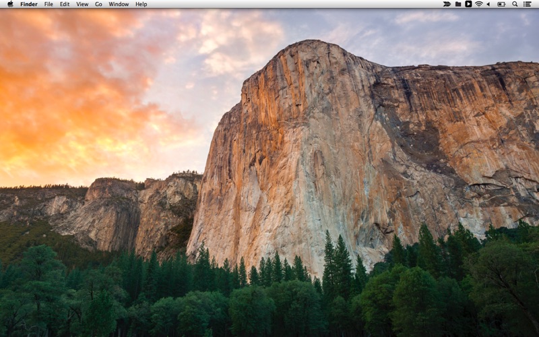
Task: Open the Finder menu
Action: pyautogui.click(x=29, y=4)
